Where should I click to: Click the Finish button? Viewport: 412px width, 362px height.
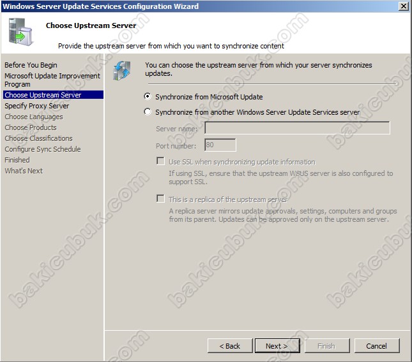tap(327, 345)
